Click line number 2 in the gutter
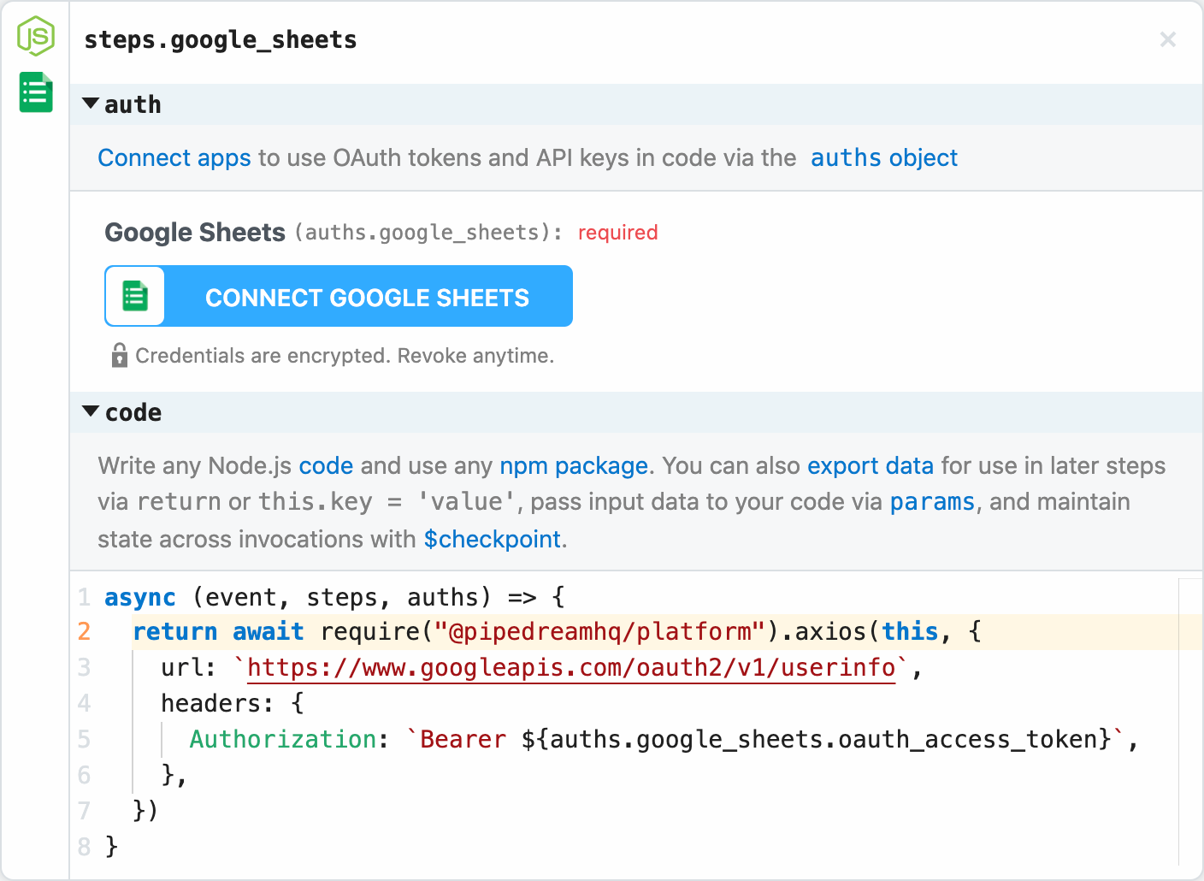This screenshot has width=1204, height=881. tap(84, 631)
